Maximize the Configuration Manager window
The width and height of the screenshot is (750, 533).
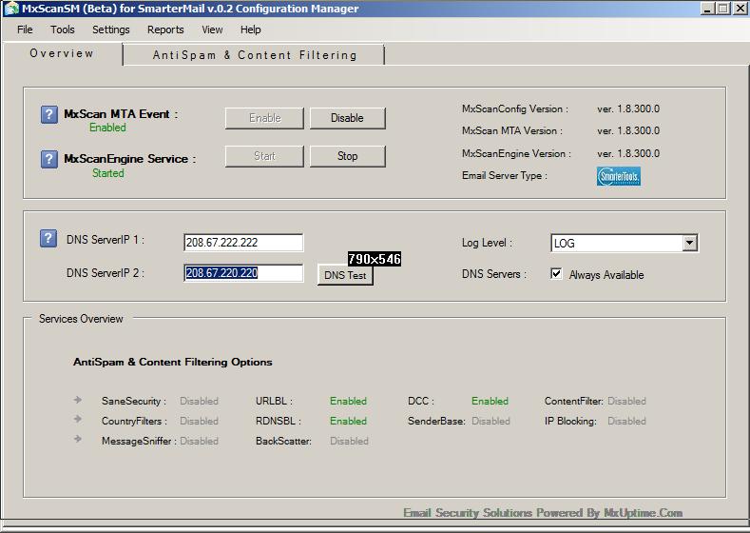coord(723,9)
